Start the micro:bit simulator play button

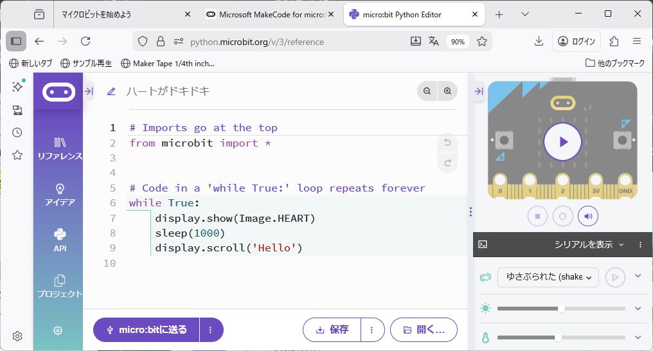pyautogui.click(x=562, y=141)
